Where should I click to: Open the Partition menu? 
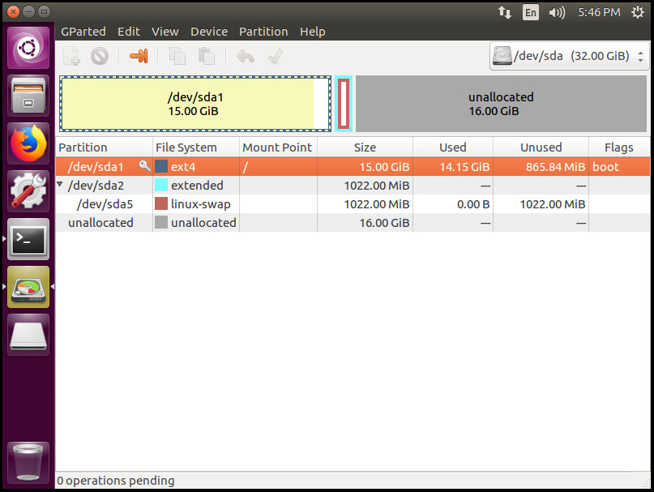263,32
